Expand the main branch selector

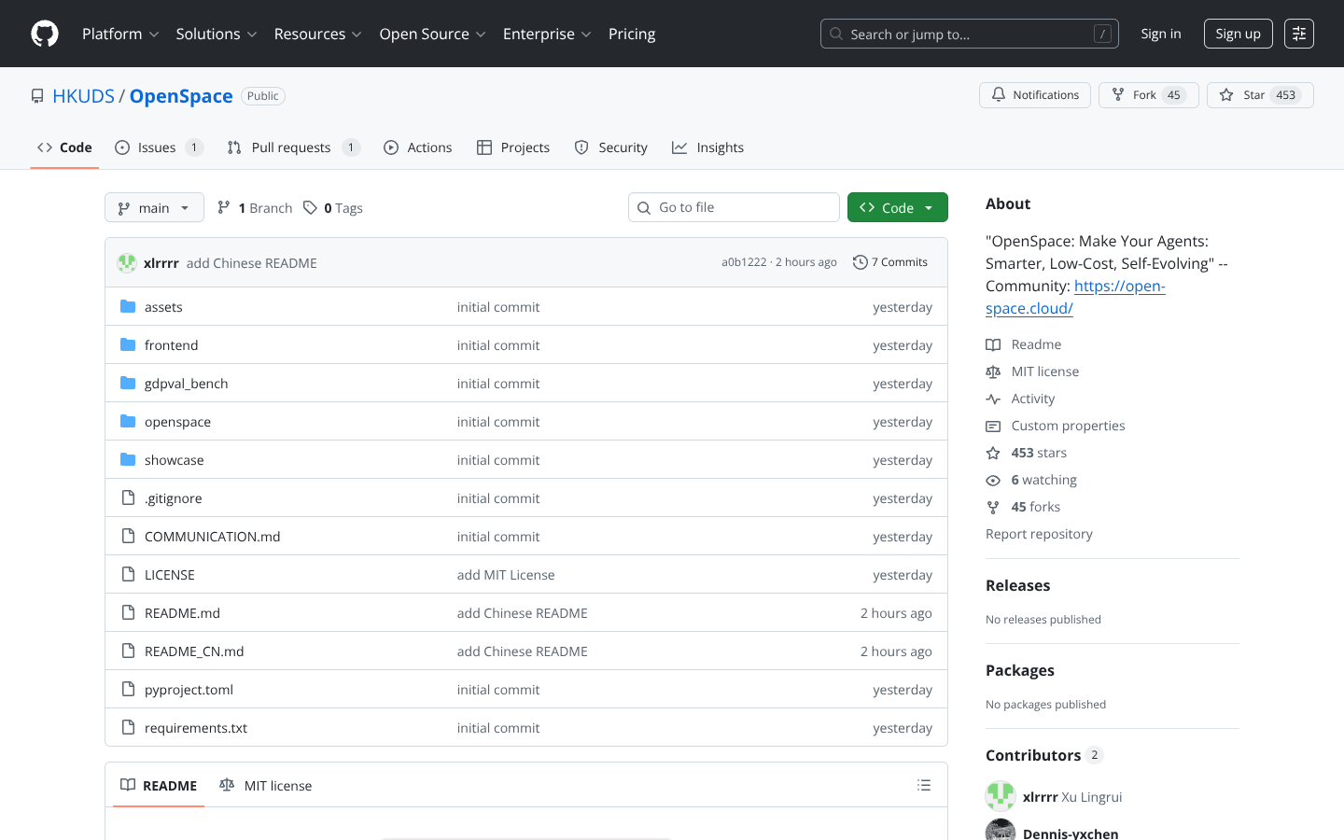pyautogui.click(x=154, y=208)
